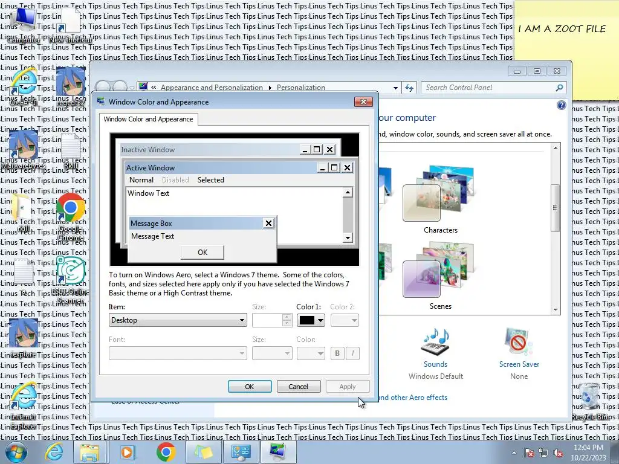The image size is (619, 464).
Task: Click the preview window scrollbar up arrow
Action: 348,192
